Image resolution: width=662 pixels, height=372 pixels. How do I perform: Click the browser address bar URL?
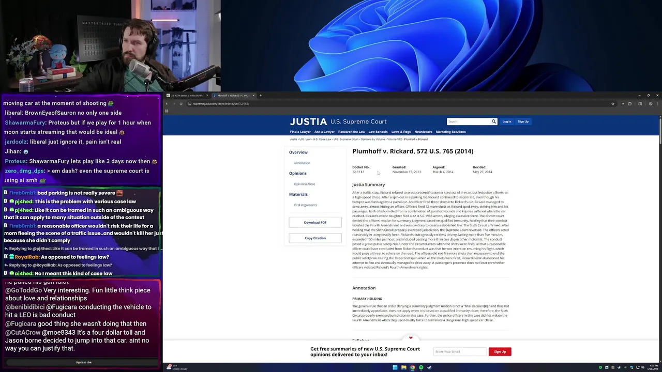221,104
